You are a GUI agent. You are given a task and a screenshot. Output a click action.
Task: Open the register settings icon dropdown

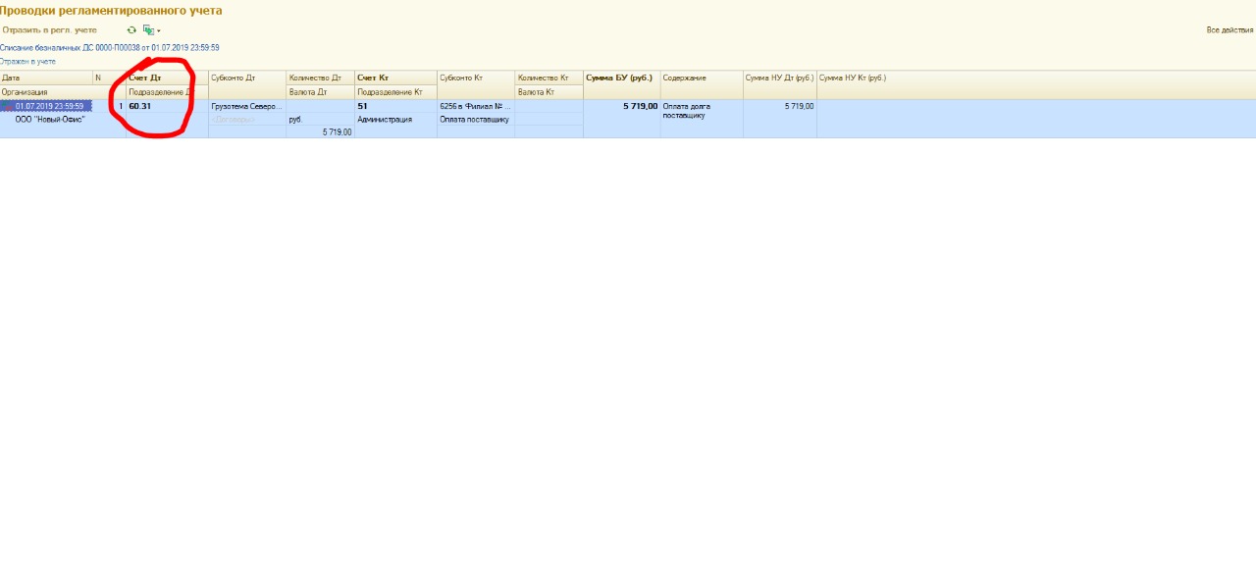point(150,30)
